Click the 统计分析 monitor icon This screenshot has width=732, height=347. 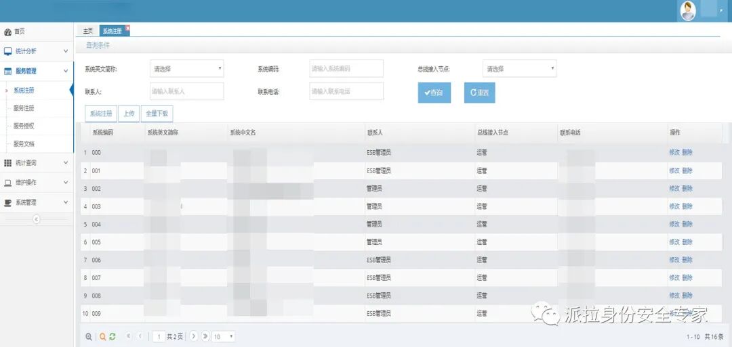coord(7,51)
